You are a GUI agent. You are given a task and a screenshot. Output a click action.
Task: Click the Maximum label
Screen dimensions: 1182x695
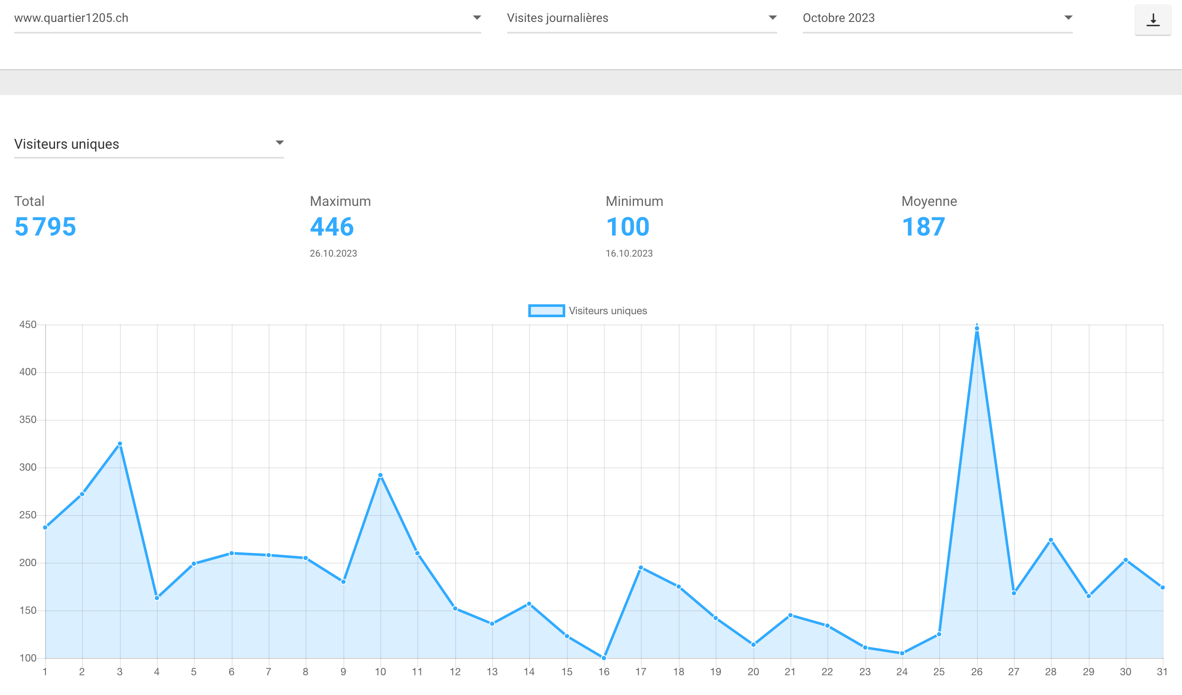tap(340, 201)
